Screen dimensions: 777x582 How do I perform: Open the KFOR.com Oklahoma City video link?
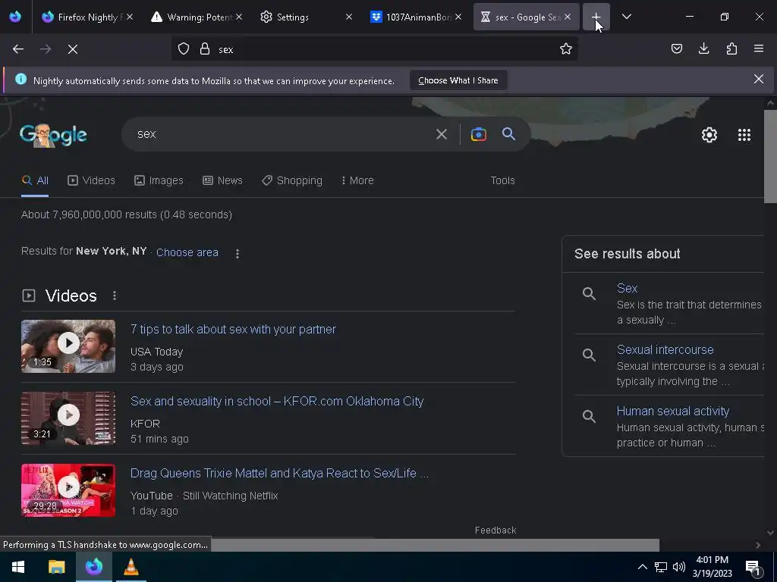click(x=277, y=401)
